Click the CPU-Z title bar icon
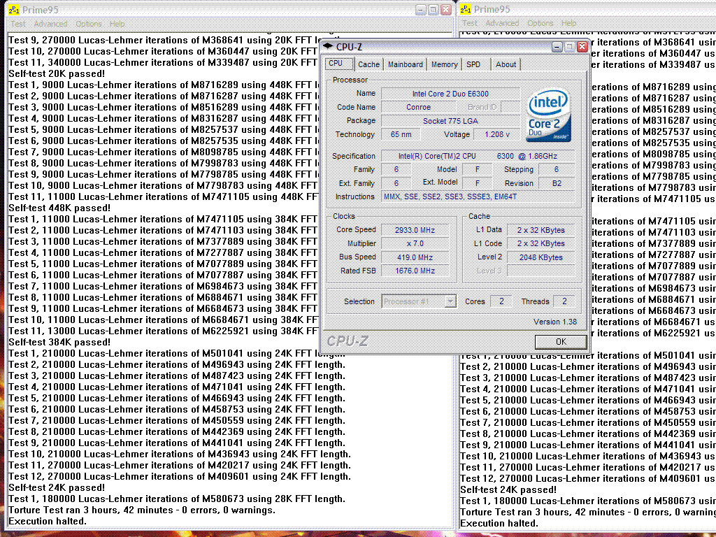The height and width of the screenshot is (537, 716). point(328,47)
